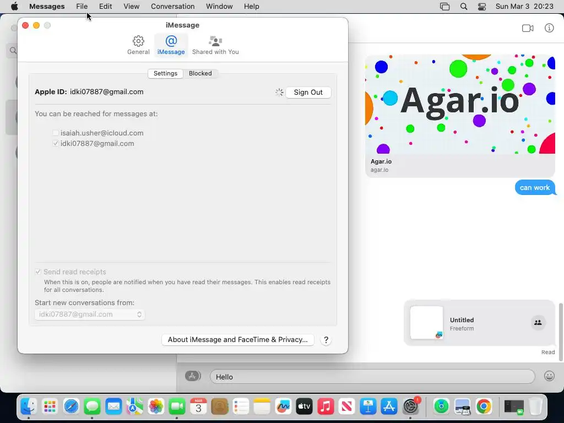Viewport: 564px width, 423px height.
Task: Open Stage Manager windows icon in menu bar
Action: point(444,7)
